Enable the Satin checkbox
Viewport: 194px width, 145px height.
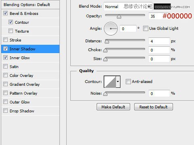[5, 66]
